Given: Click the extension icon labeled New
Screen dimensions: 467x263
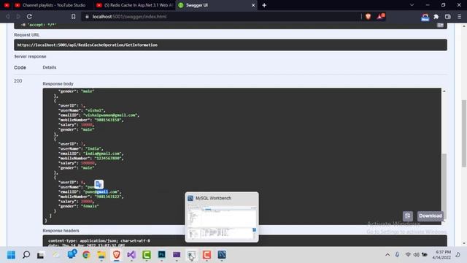Looking at the screenshot, I should click(x=425, y=17).
